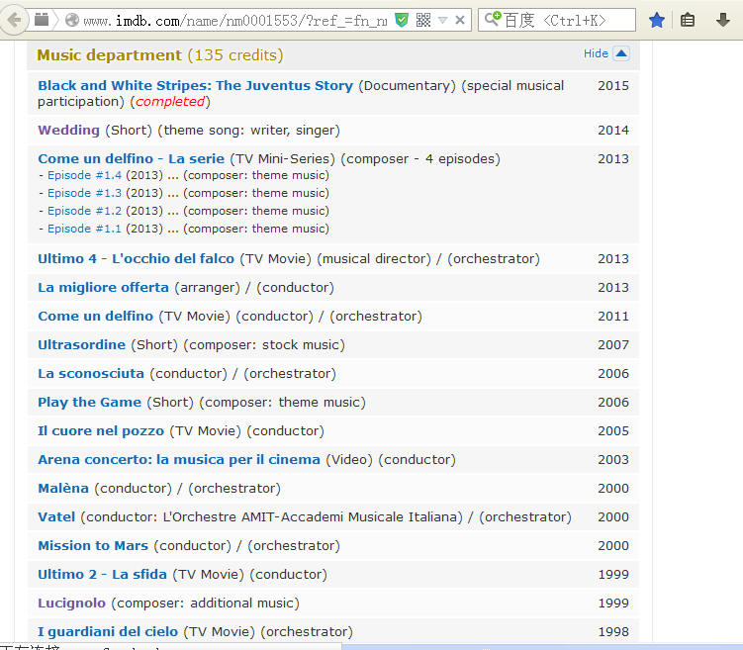Open Play the Game short link
The height and width of the screenshot is (650, 743).
90,403
